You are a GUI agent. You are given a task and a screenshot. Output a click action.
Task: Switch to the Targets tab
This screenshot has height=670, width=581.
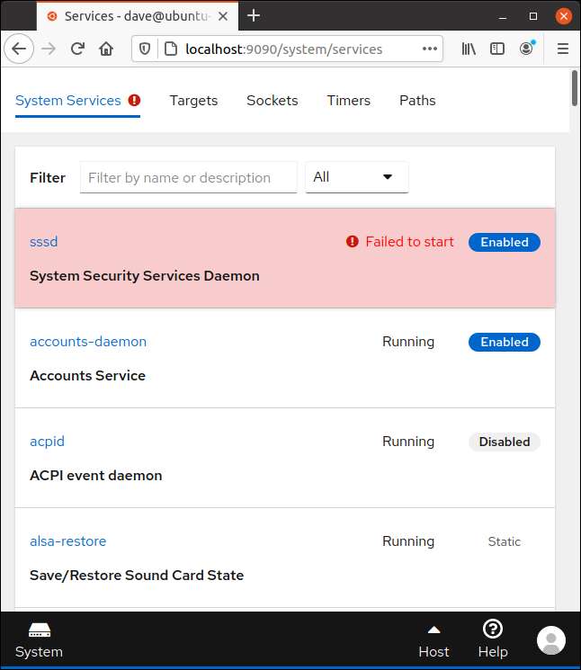pos(193,101)
